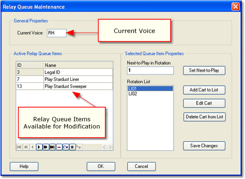This screenshot has height=179, width=245.
Task: Select LI02 in the Rotation List
Action: tap(150, 94)
